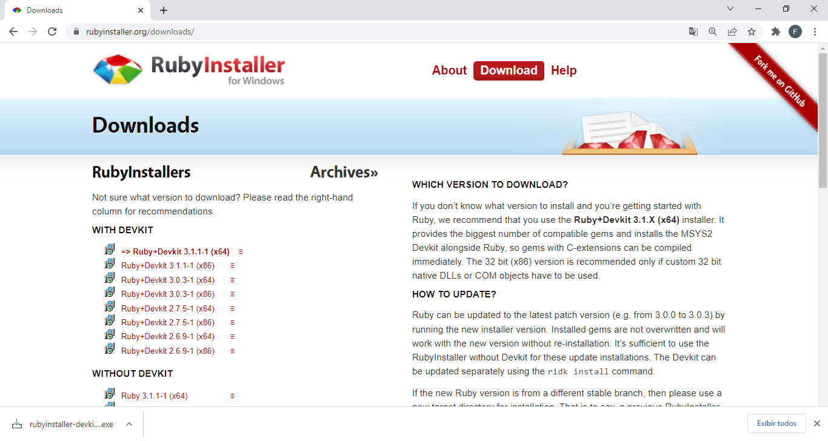
Task: Open the Chrome profile avatar F
Action: coord(795,31)
